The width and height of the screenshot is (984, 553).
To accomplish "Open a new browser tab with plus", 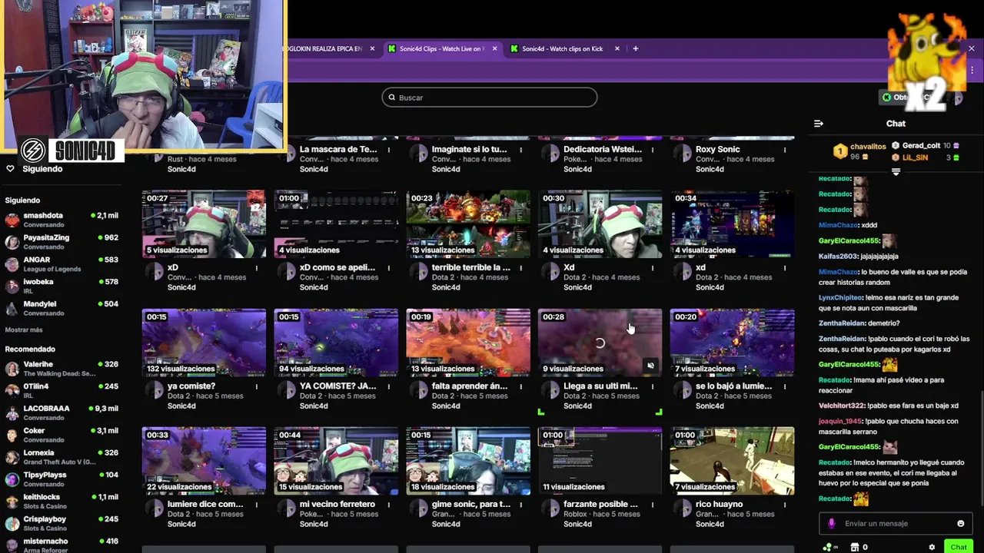I will click(x=635, y=48).
